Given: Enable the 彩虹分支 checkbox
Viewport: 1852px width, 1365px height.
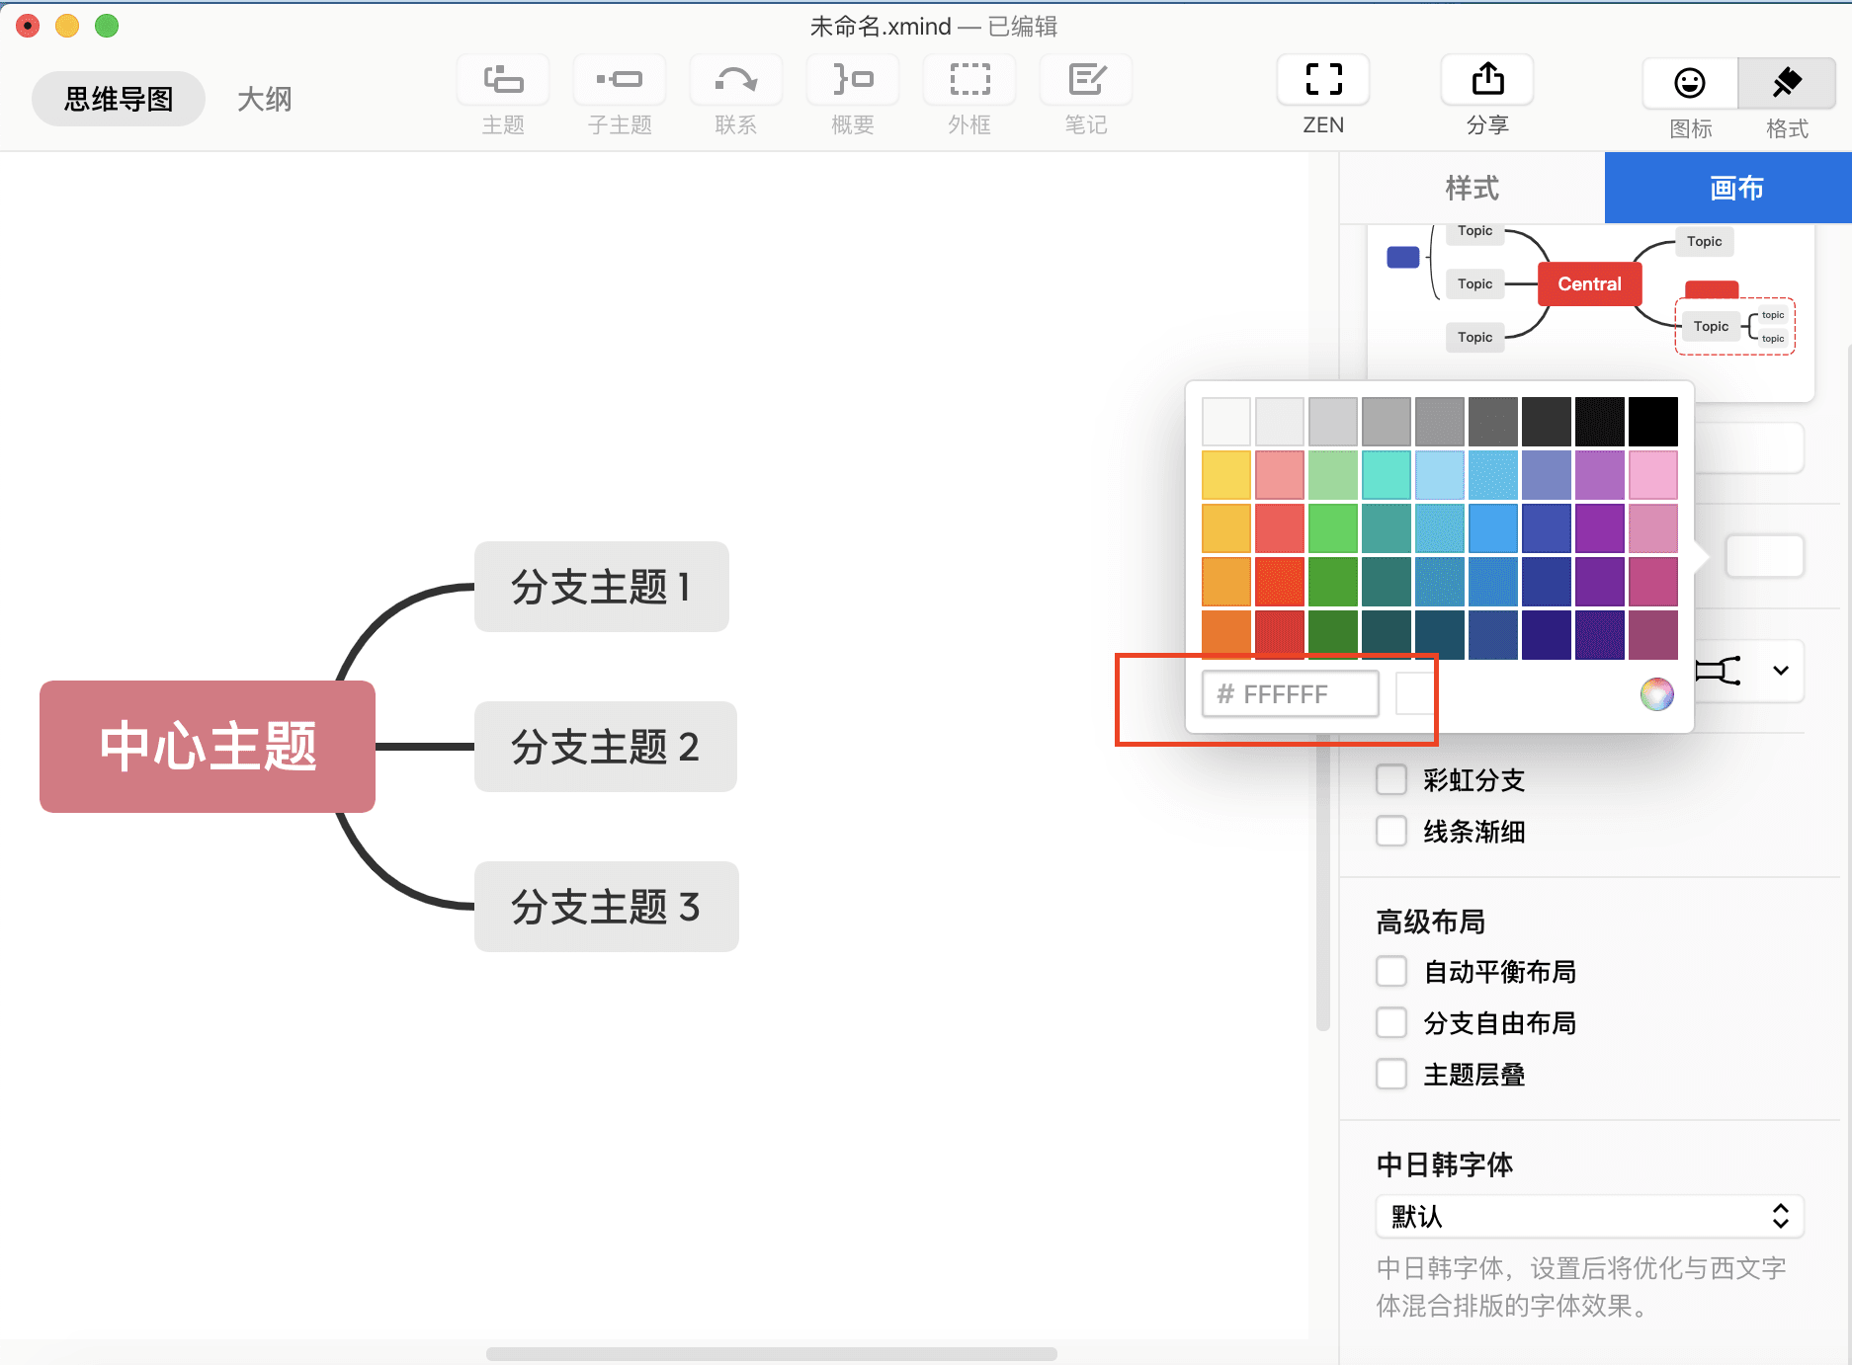Looking at the screenshot, I should pyautogui.click(x=1391, y=779).
